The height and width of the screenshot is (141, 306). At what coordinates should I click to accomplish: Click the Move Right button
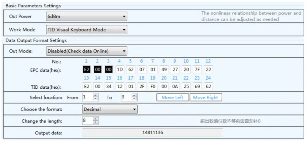(206, 98)
